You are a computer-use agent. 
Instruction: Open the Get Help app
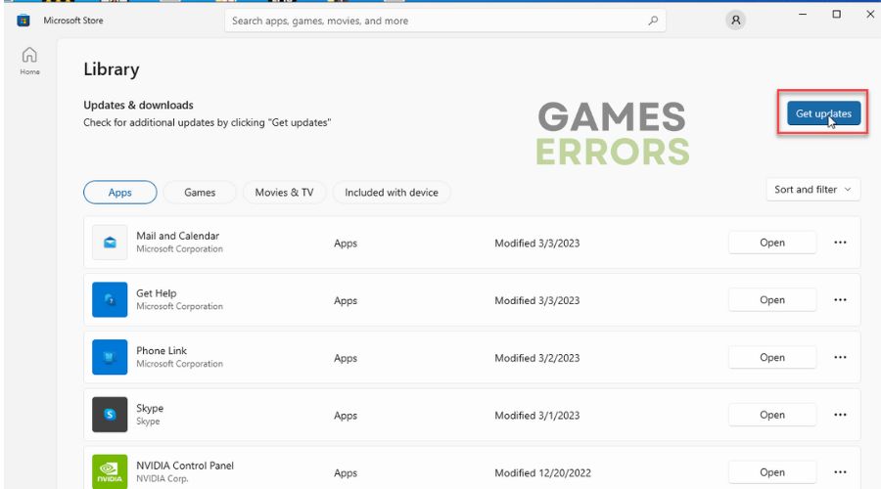click(x=772, y=300)
